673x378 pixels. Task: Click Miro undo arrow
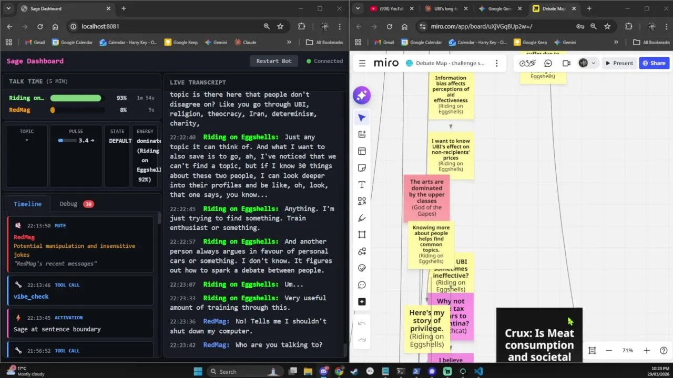tap(362, 323)
